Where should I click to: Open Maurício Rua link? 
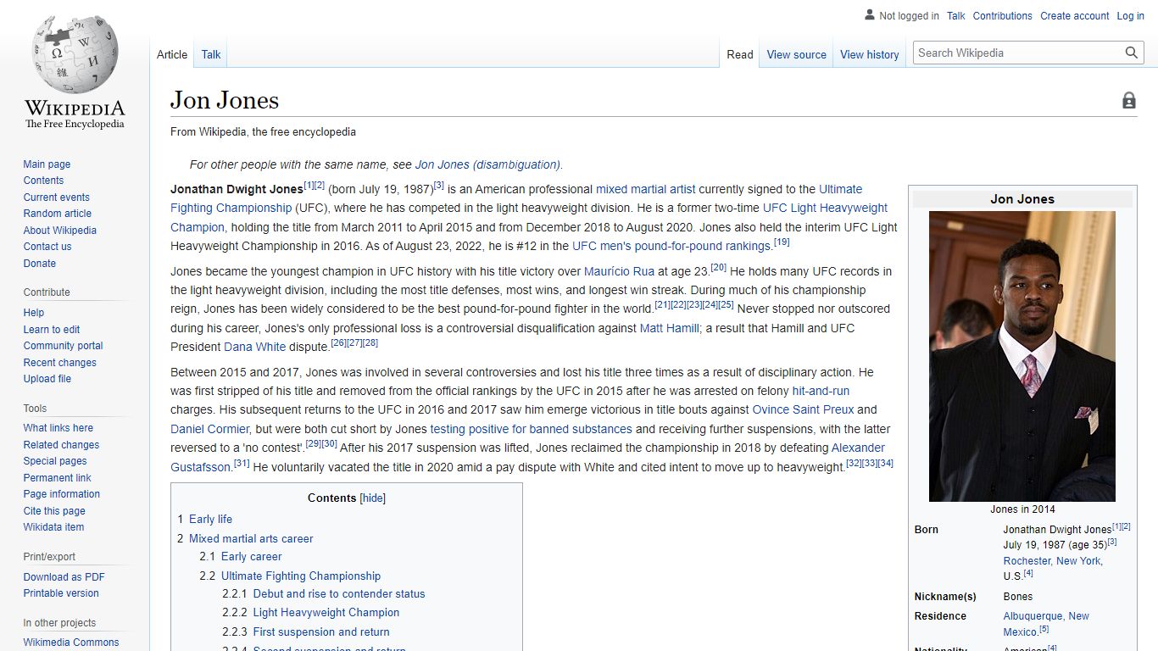click(619, 271)
